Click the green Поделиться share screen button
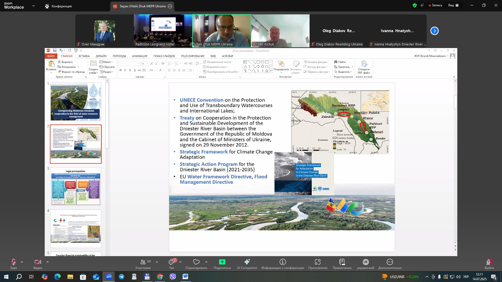The image size is (502, 282). (x=222, y=262)
